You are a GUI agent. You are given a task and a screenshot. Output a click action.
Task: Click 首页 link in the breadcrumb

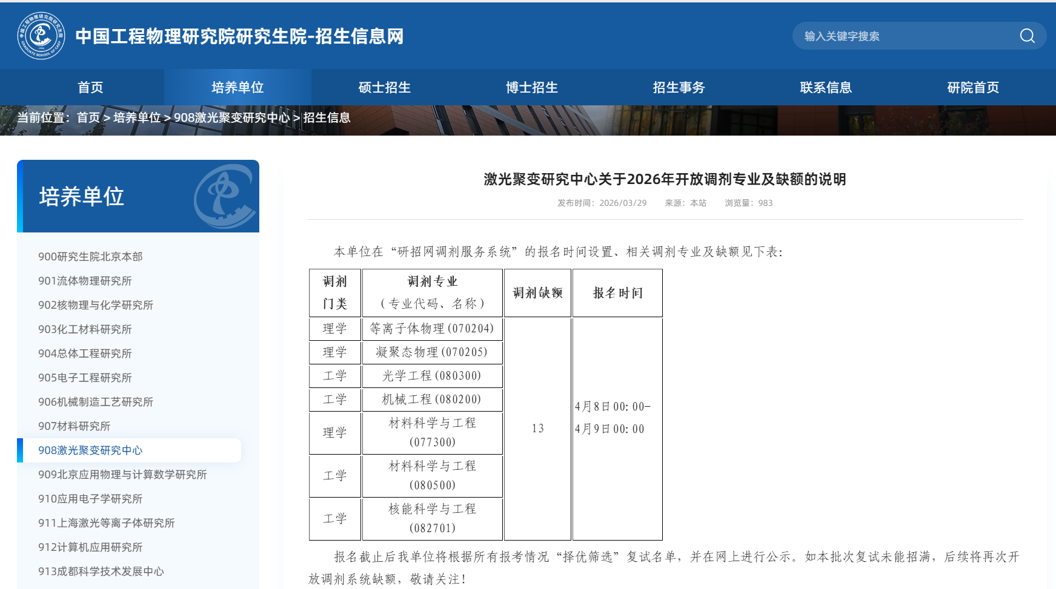pyautogui.click(x=88, y=117)
